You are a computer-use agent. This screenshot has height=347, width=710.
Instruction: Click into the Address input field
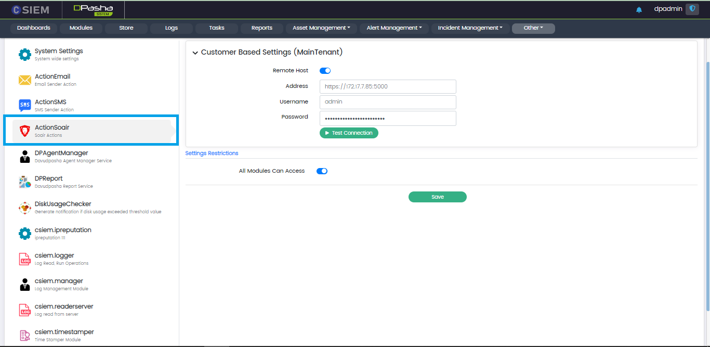click(x=388, y=87)
